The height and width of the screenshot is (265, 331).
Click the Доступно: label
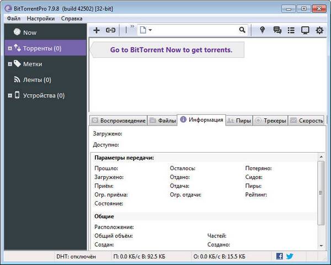pyautogui.click(x=106, y=145)
